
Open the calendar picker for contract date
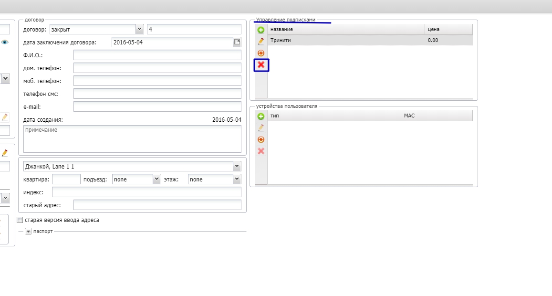pyautogui.click(x=237, y=42)
